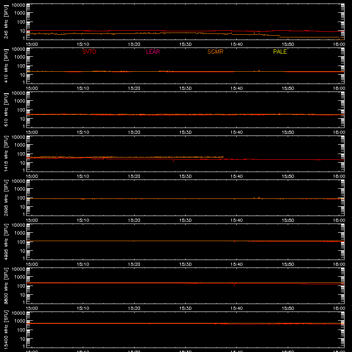Viewport: 352px width, 352px height.
Task: Select 15:30 time label under 1415 MHz panel
Action: [185, 176]
